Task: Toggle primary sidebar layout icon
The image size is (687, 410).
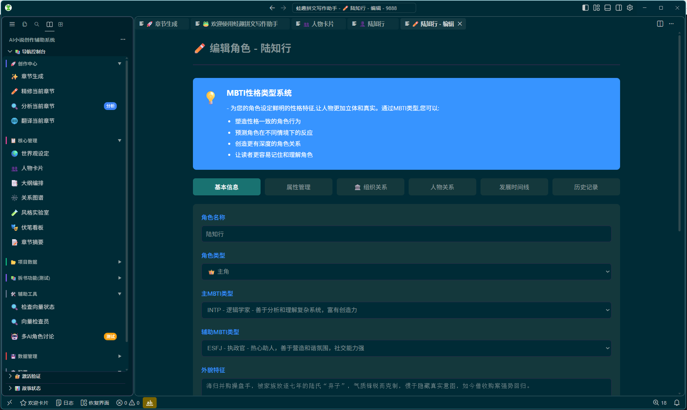Action: [586, 8]
